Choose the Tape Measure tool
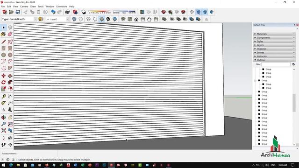299x168 pixels. (x=4, y=97)
